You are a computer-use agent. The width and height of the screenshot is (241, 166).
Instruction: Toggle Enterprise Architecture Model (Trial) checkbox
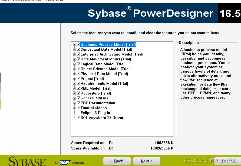tap(78, 54)
